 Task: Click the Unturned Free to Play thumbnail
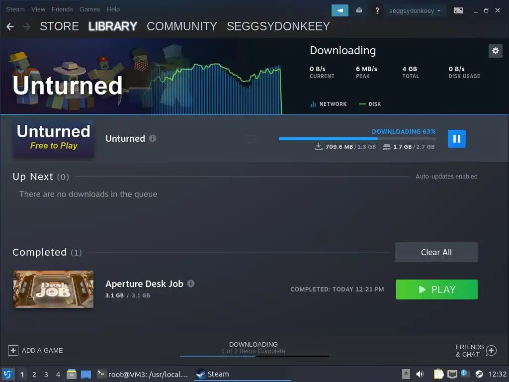coord(54,139)
